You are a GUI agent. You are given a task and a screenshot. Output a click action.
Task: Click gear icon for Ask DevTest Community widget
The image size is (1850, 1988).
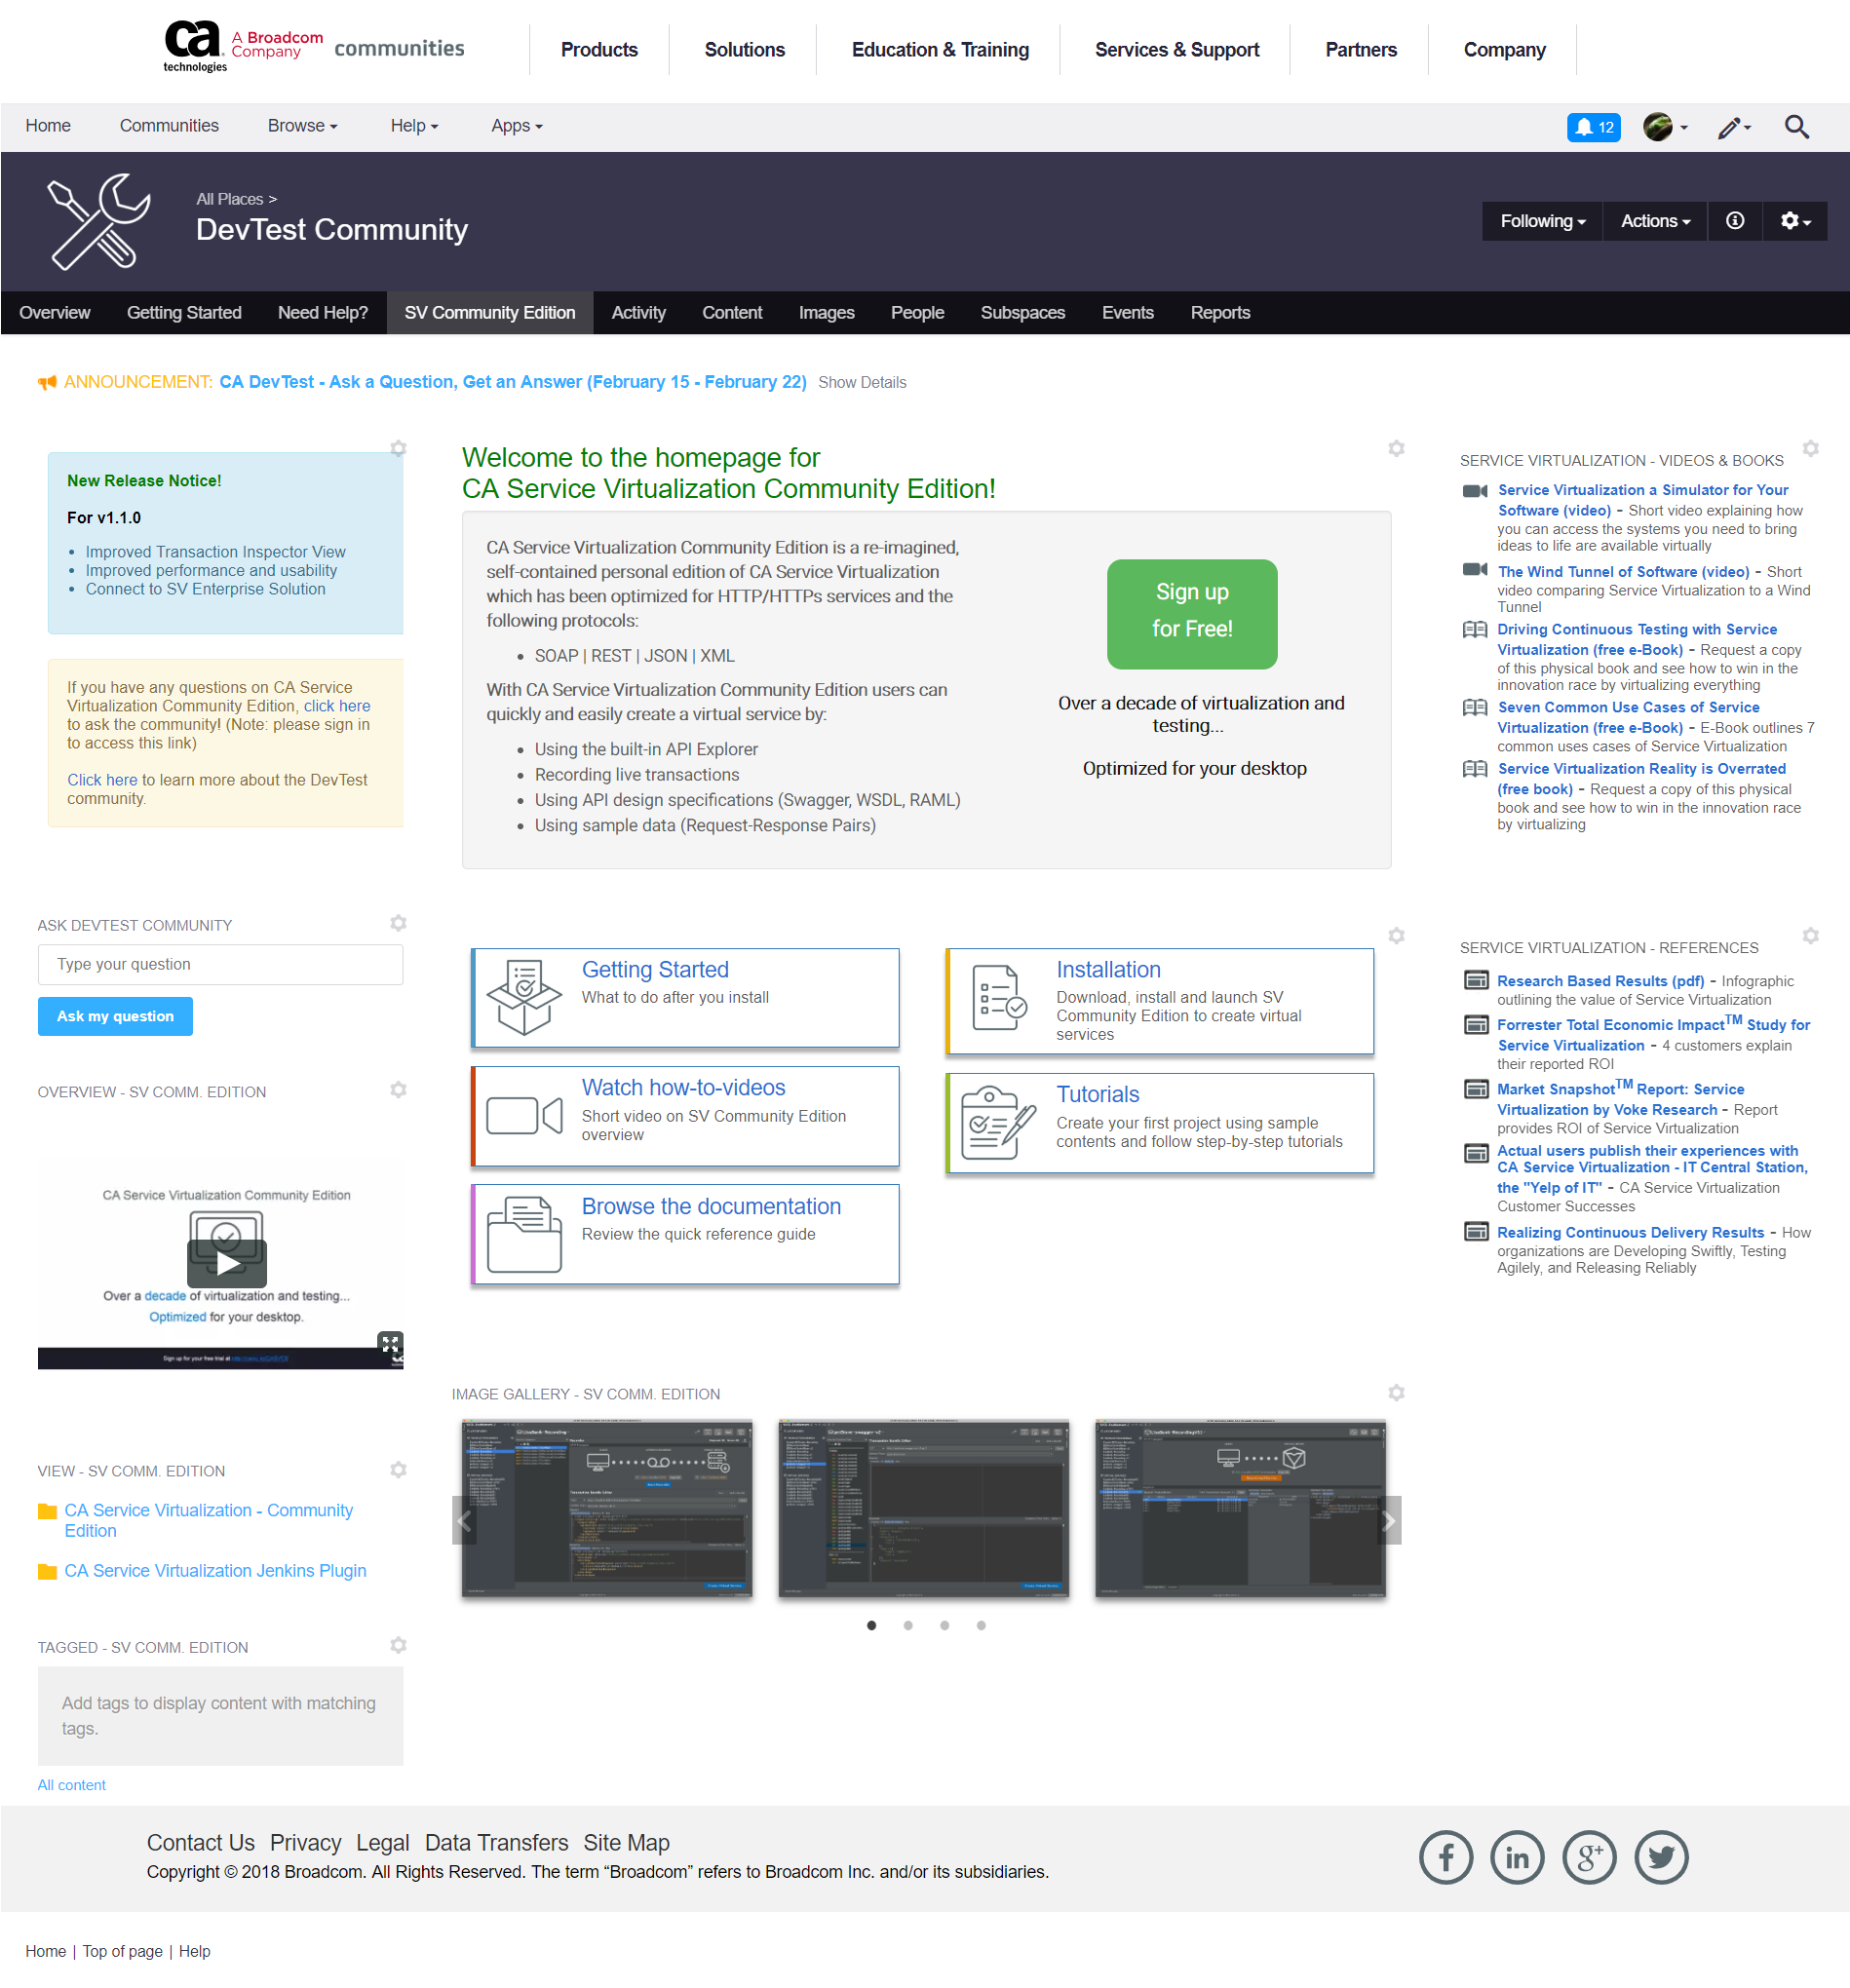398,922
